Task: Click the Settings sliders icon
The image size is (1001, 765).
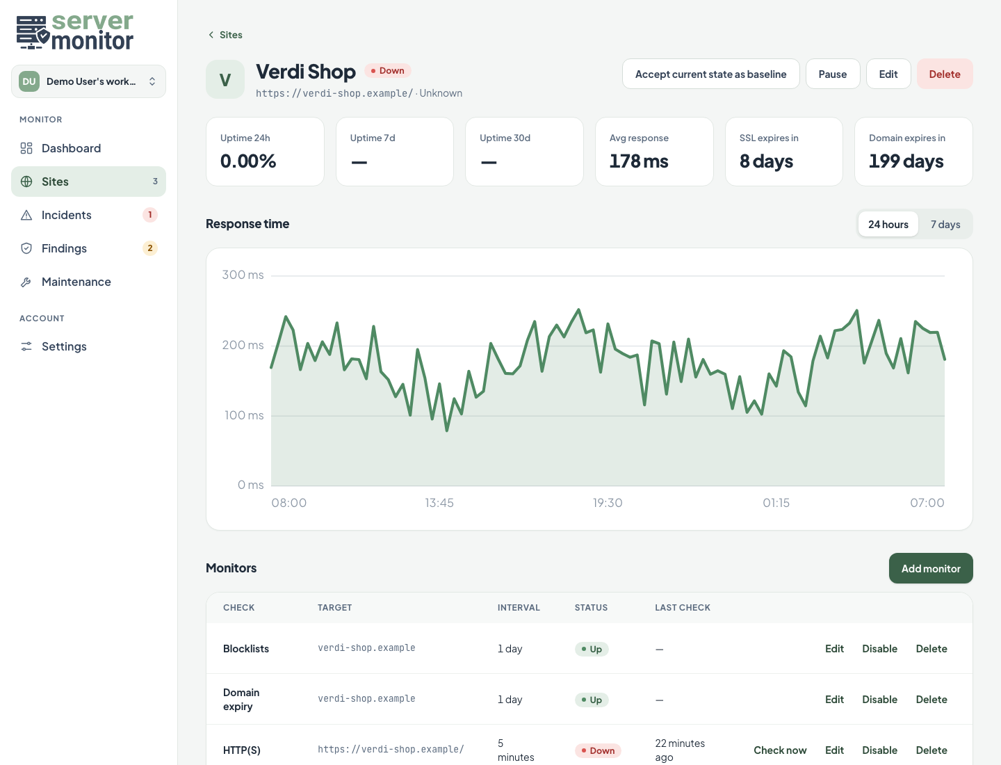Action: click(x=26, y=346)
